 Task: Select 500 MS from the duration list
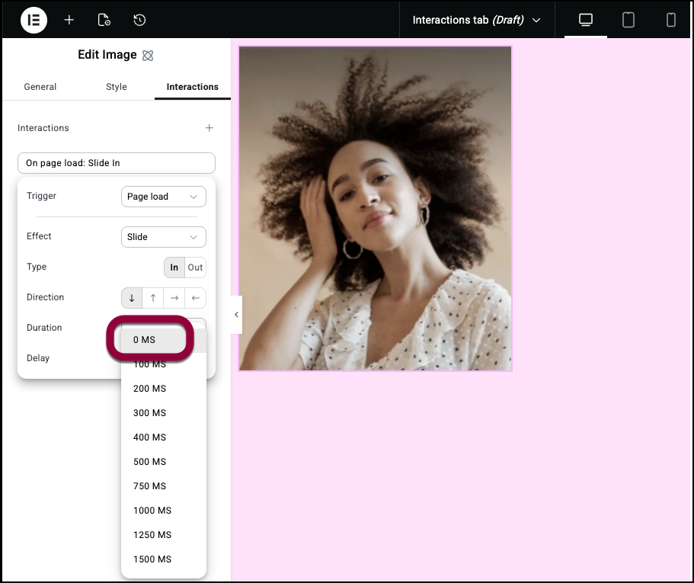click(x=150, y=462)
